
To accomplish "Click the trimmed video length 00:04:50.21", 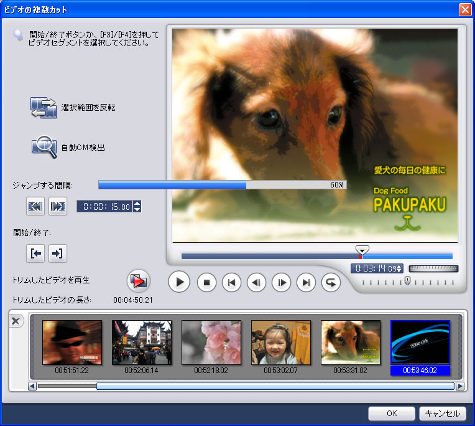I will click(133, 300).
